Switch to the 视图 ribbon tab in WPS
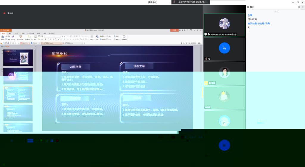The image size is (305, 167). coord(45,33)
